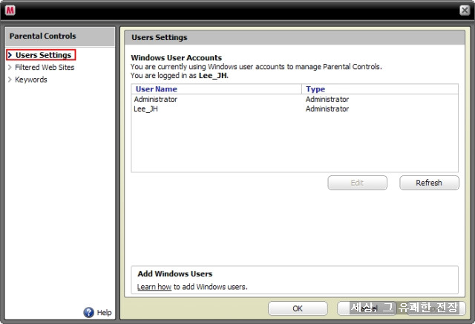Open the Filtered Web Sites section
Viewport: 475px width, 324px height.
coord(45,68)
